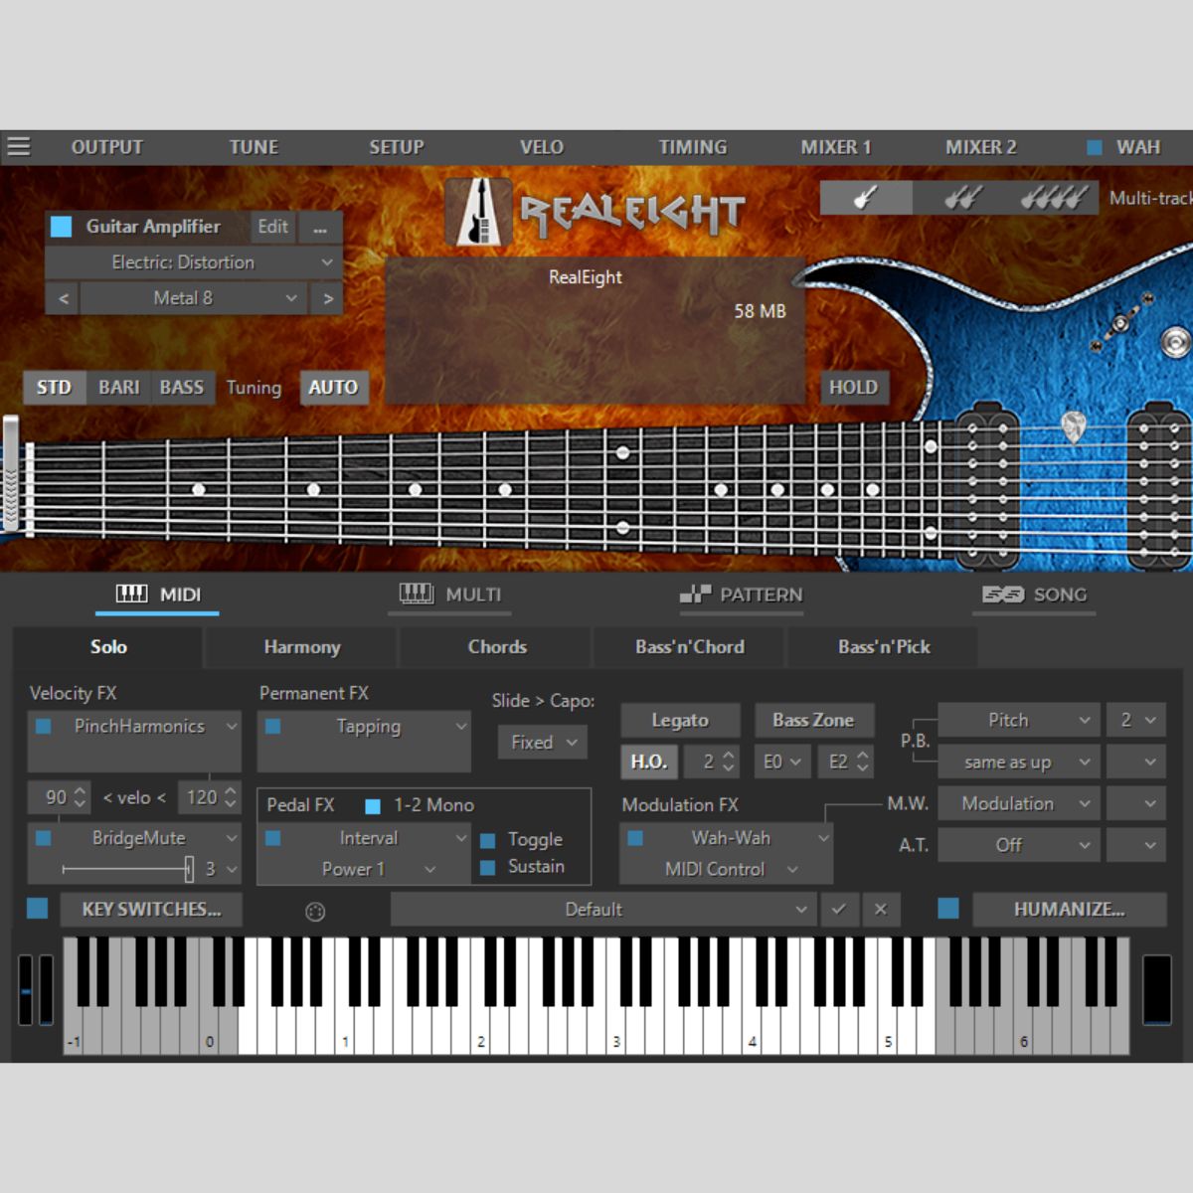Go to previous amp preset arrow
The image size is (1193, 1193).
pos(64,298)
